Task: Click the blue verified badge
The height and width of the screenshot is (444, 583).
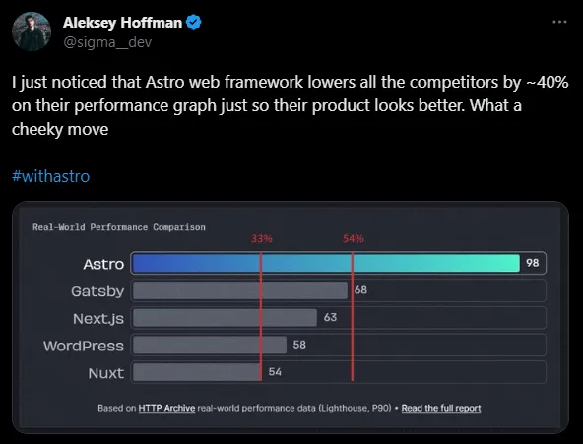Action: (x=193, y=23)
